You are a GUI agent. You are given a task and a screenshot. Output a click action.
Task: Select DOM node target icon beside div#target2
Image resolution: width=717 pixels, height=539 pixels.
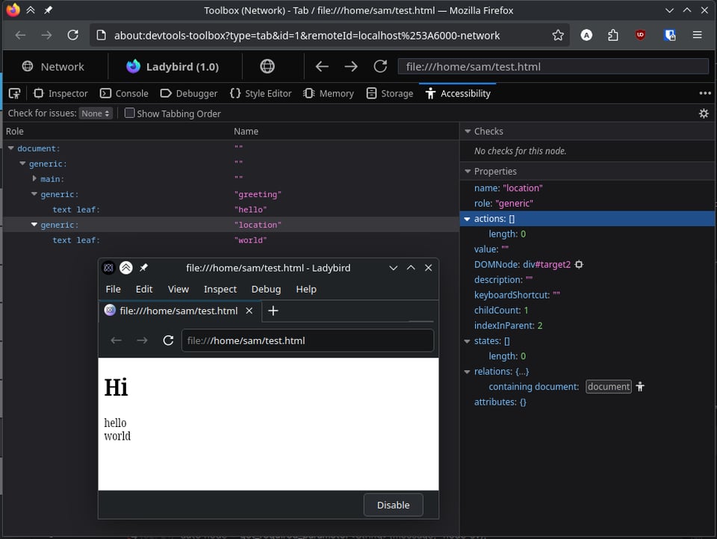579,265
